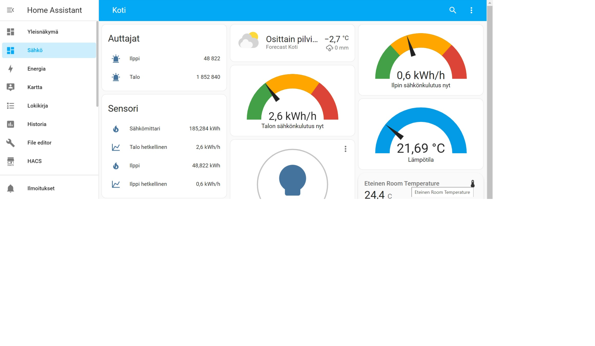Open the light card three-dot menu

coord(345,149)
